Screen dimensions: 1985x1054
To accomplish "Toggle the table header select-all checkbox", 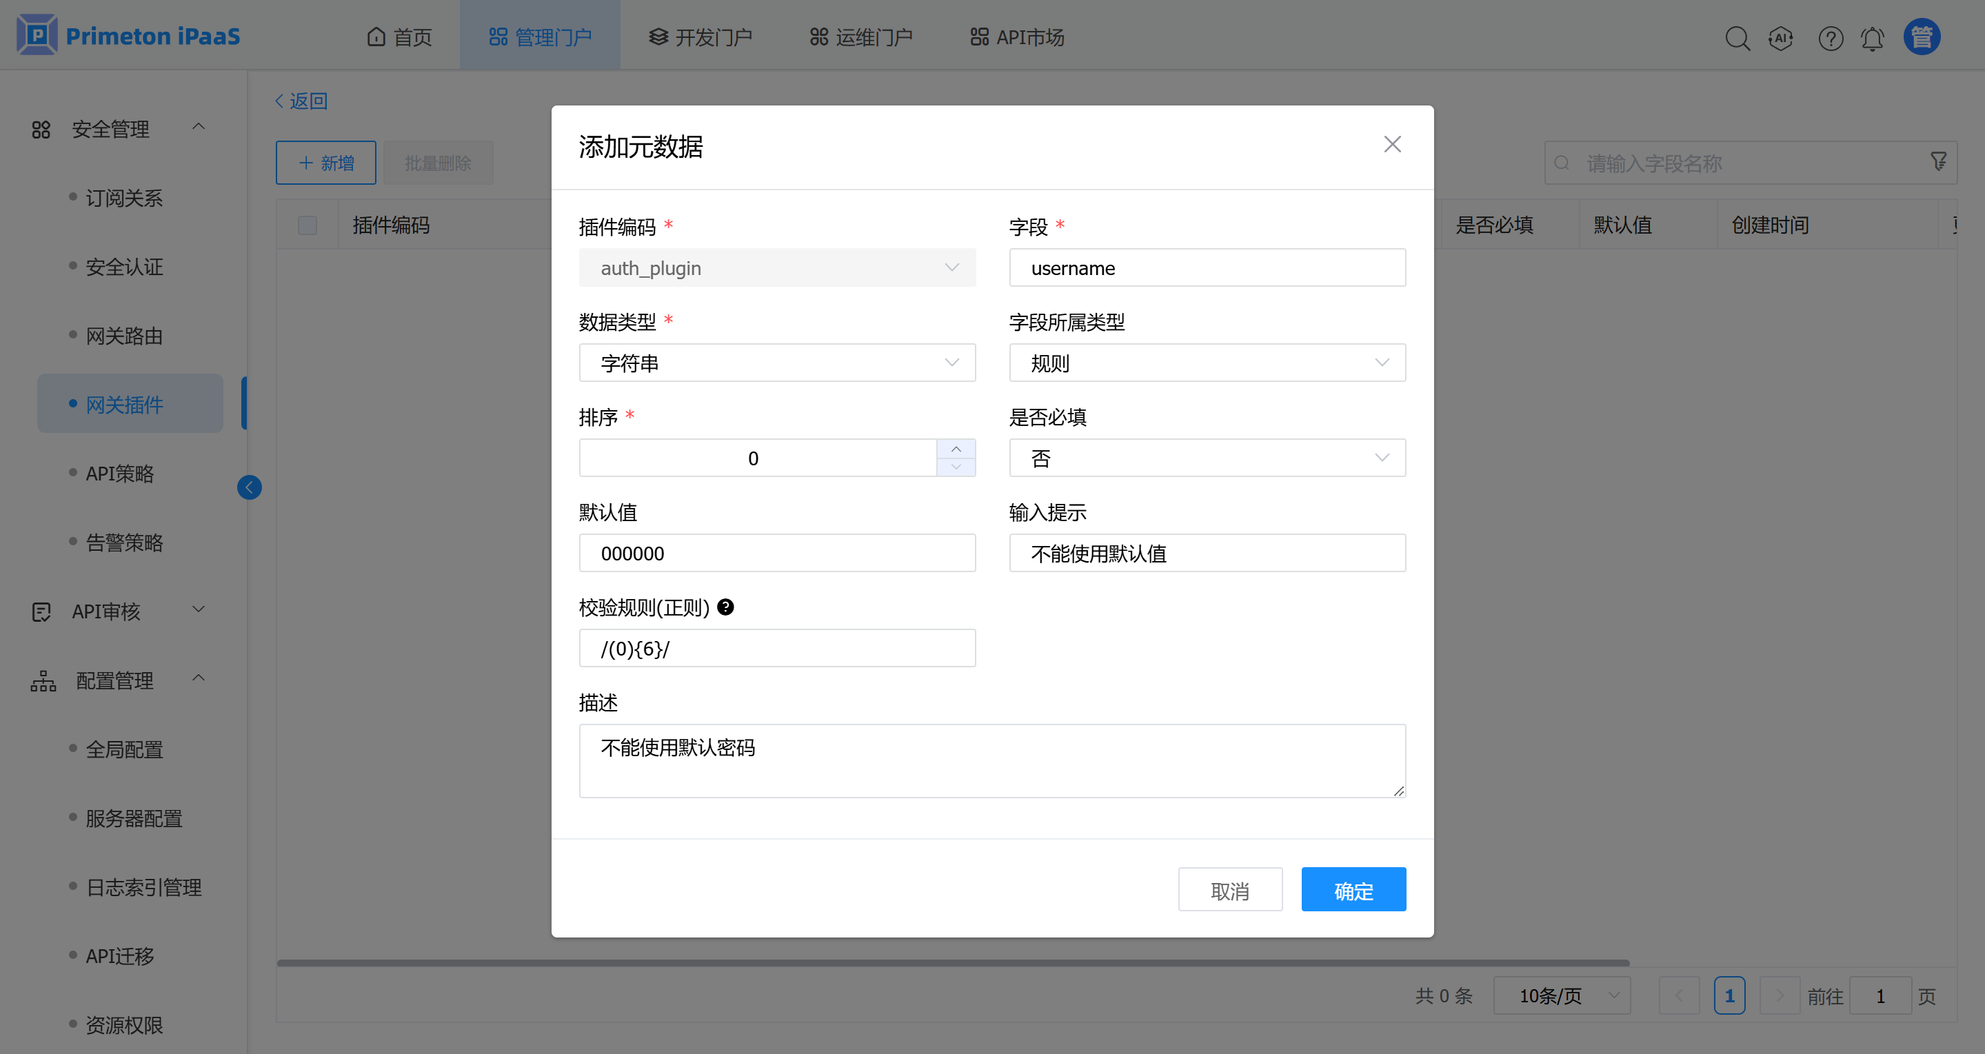I will click(x=308, y=225).
